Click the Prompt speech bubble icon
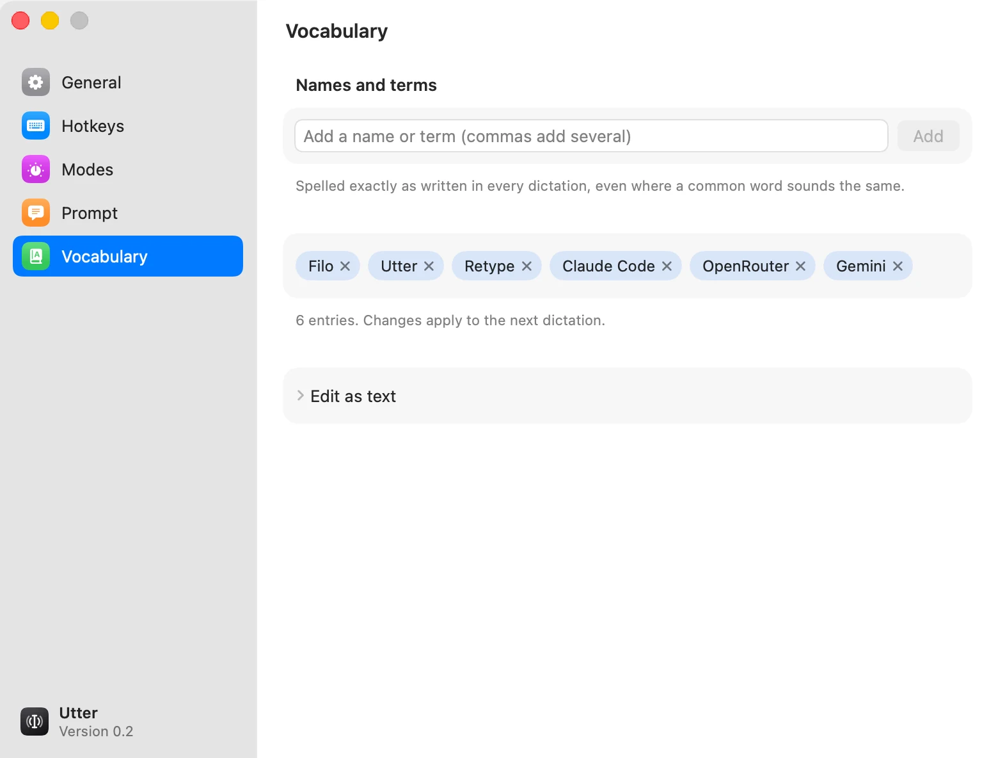998x758 pixels. (x=36, y=213)
